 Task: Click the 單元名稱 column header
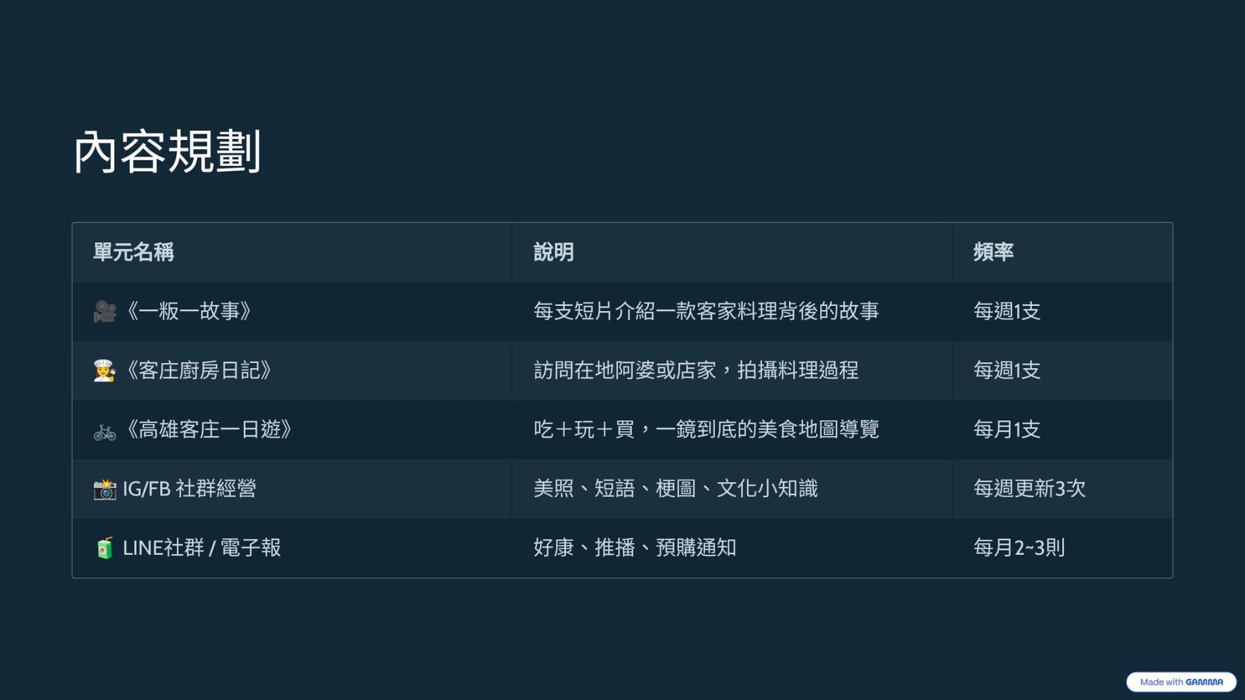(134, 252)
